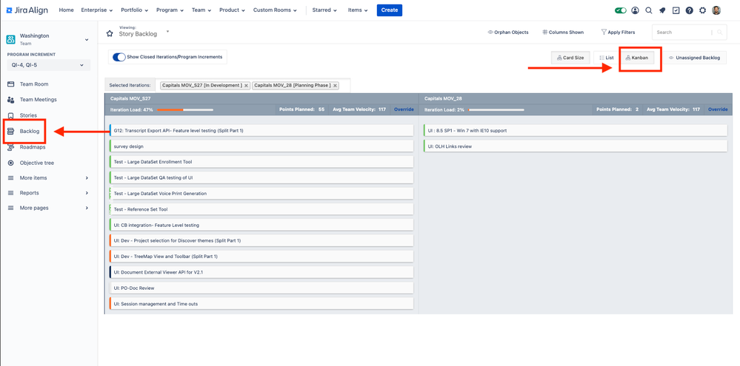Viewport: 740px width, 366px height.
Task: Open Backlog in sidebar
Action: (x=30, y=131)
